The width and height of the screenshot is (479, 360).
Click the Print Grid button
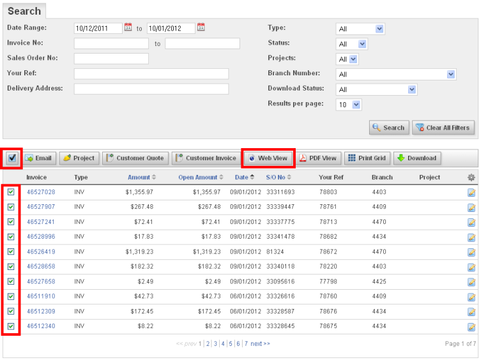tap(367, 158)
